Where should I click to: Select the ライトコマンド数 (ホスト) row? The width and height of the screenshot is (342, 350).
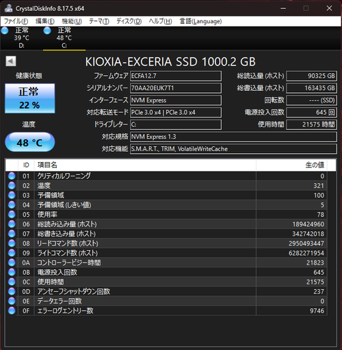pos(166,253)
